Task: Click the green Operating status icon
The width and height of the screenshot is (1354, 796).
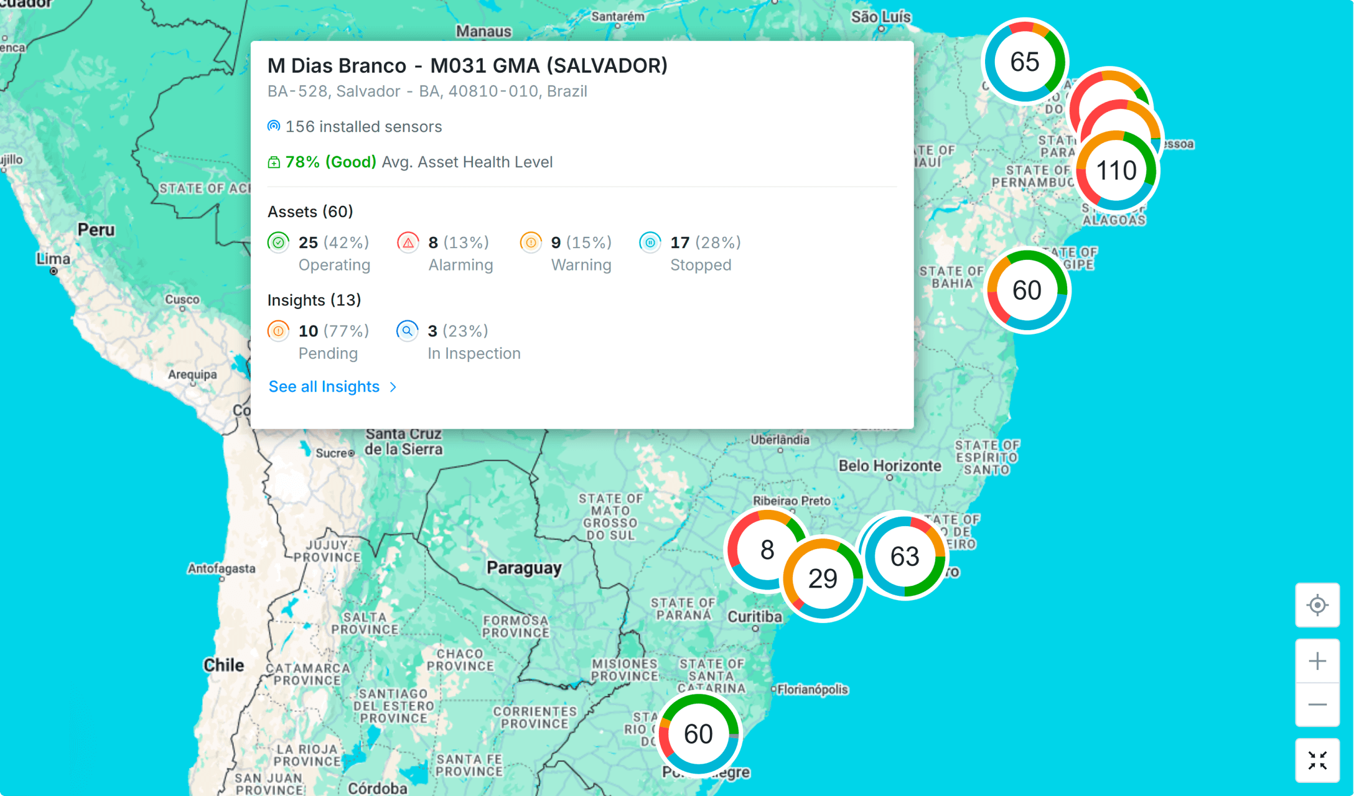Action: [x=278, y=243]
